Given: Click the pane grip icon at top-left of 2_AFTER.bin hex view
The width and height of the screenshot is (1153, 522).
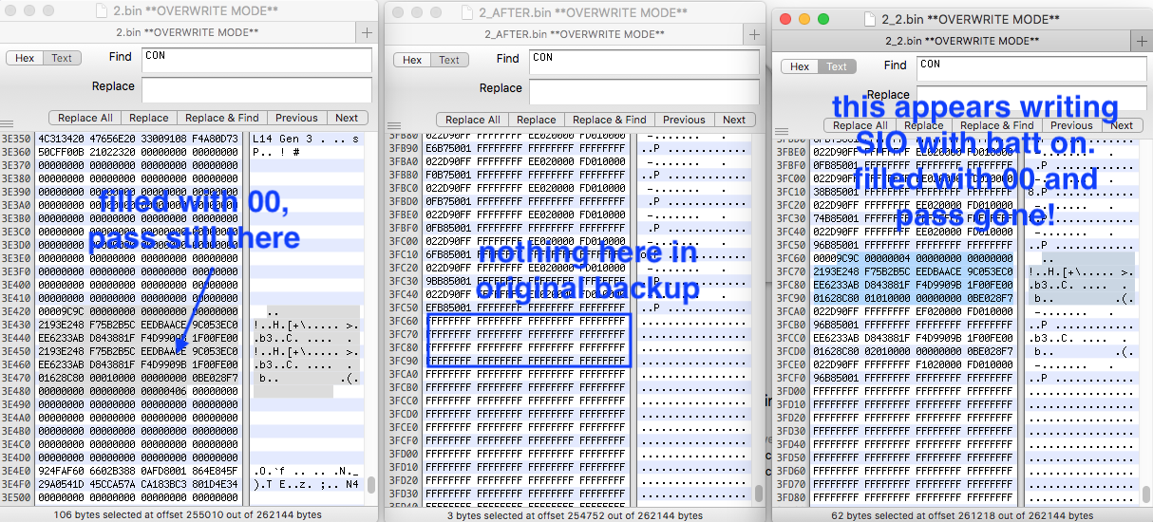Looking at the screenshot, I should tap(393, 126).
